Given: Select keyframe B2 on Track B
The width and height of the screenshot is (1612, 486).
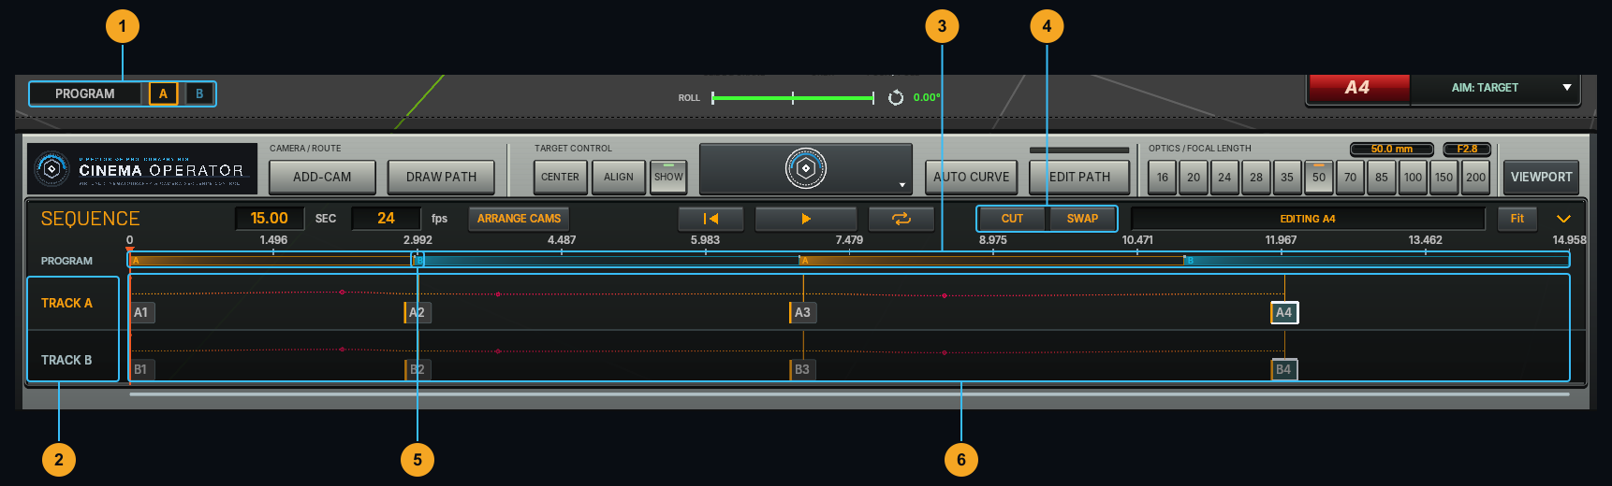Looking at the screenshot, I should click(418, 369).
